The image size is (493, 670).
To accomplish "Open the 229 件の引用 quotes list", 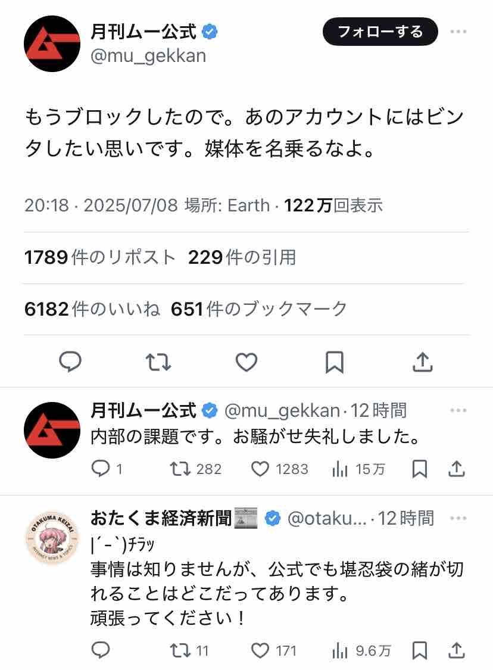I will pos(242,257).
